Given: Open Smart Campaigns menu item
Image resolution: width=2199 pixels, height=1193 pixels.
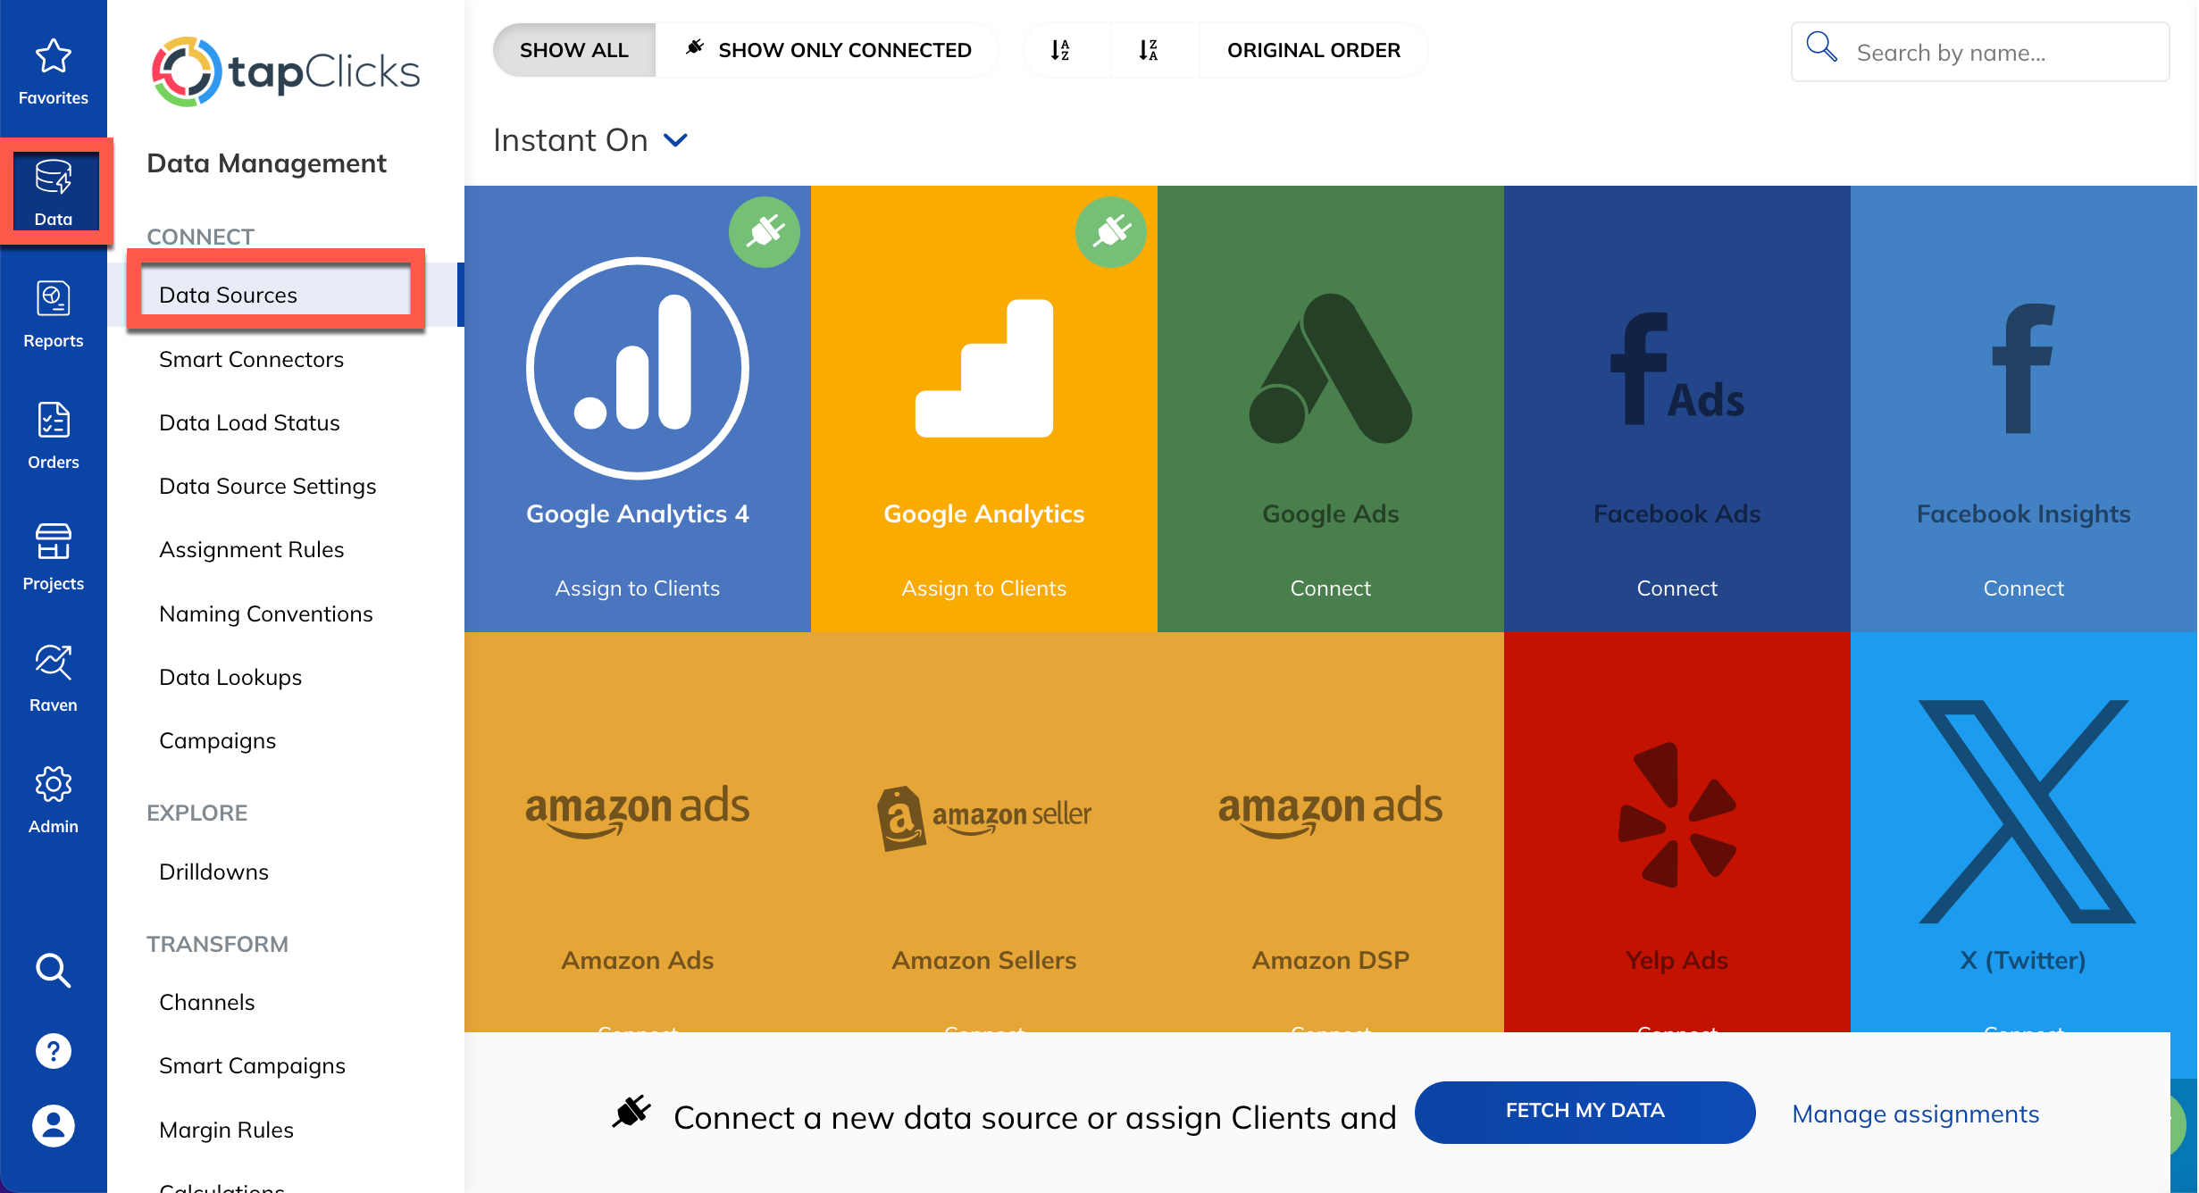Looking at the screenshot, I should coord(252,1065).
